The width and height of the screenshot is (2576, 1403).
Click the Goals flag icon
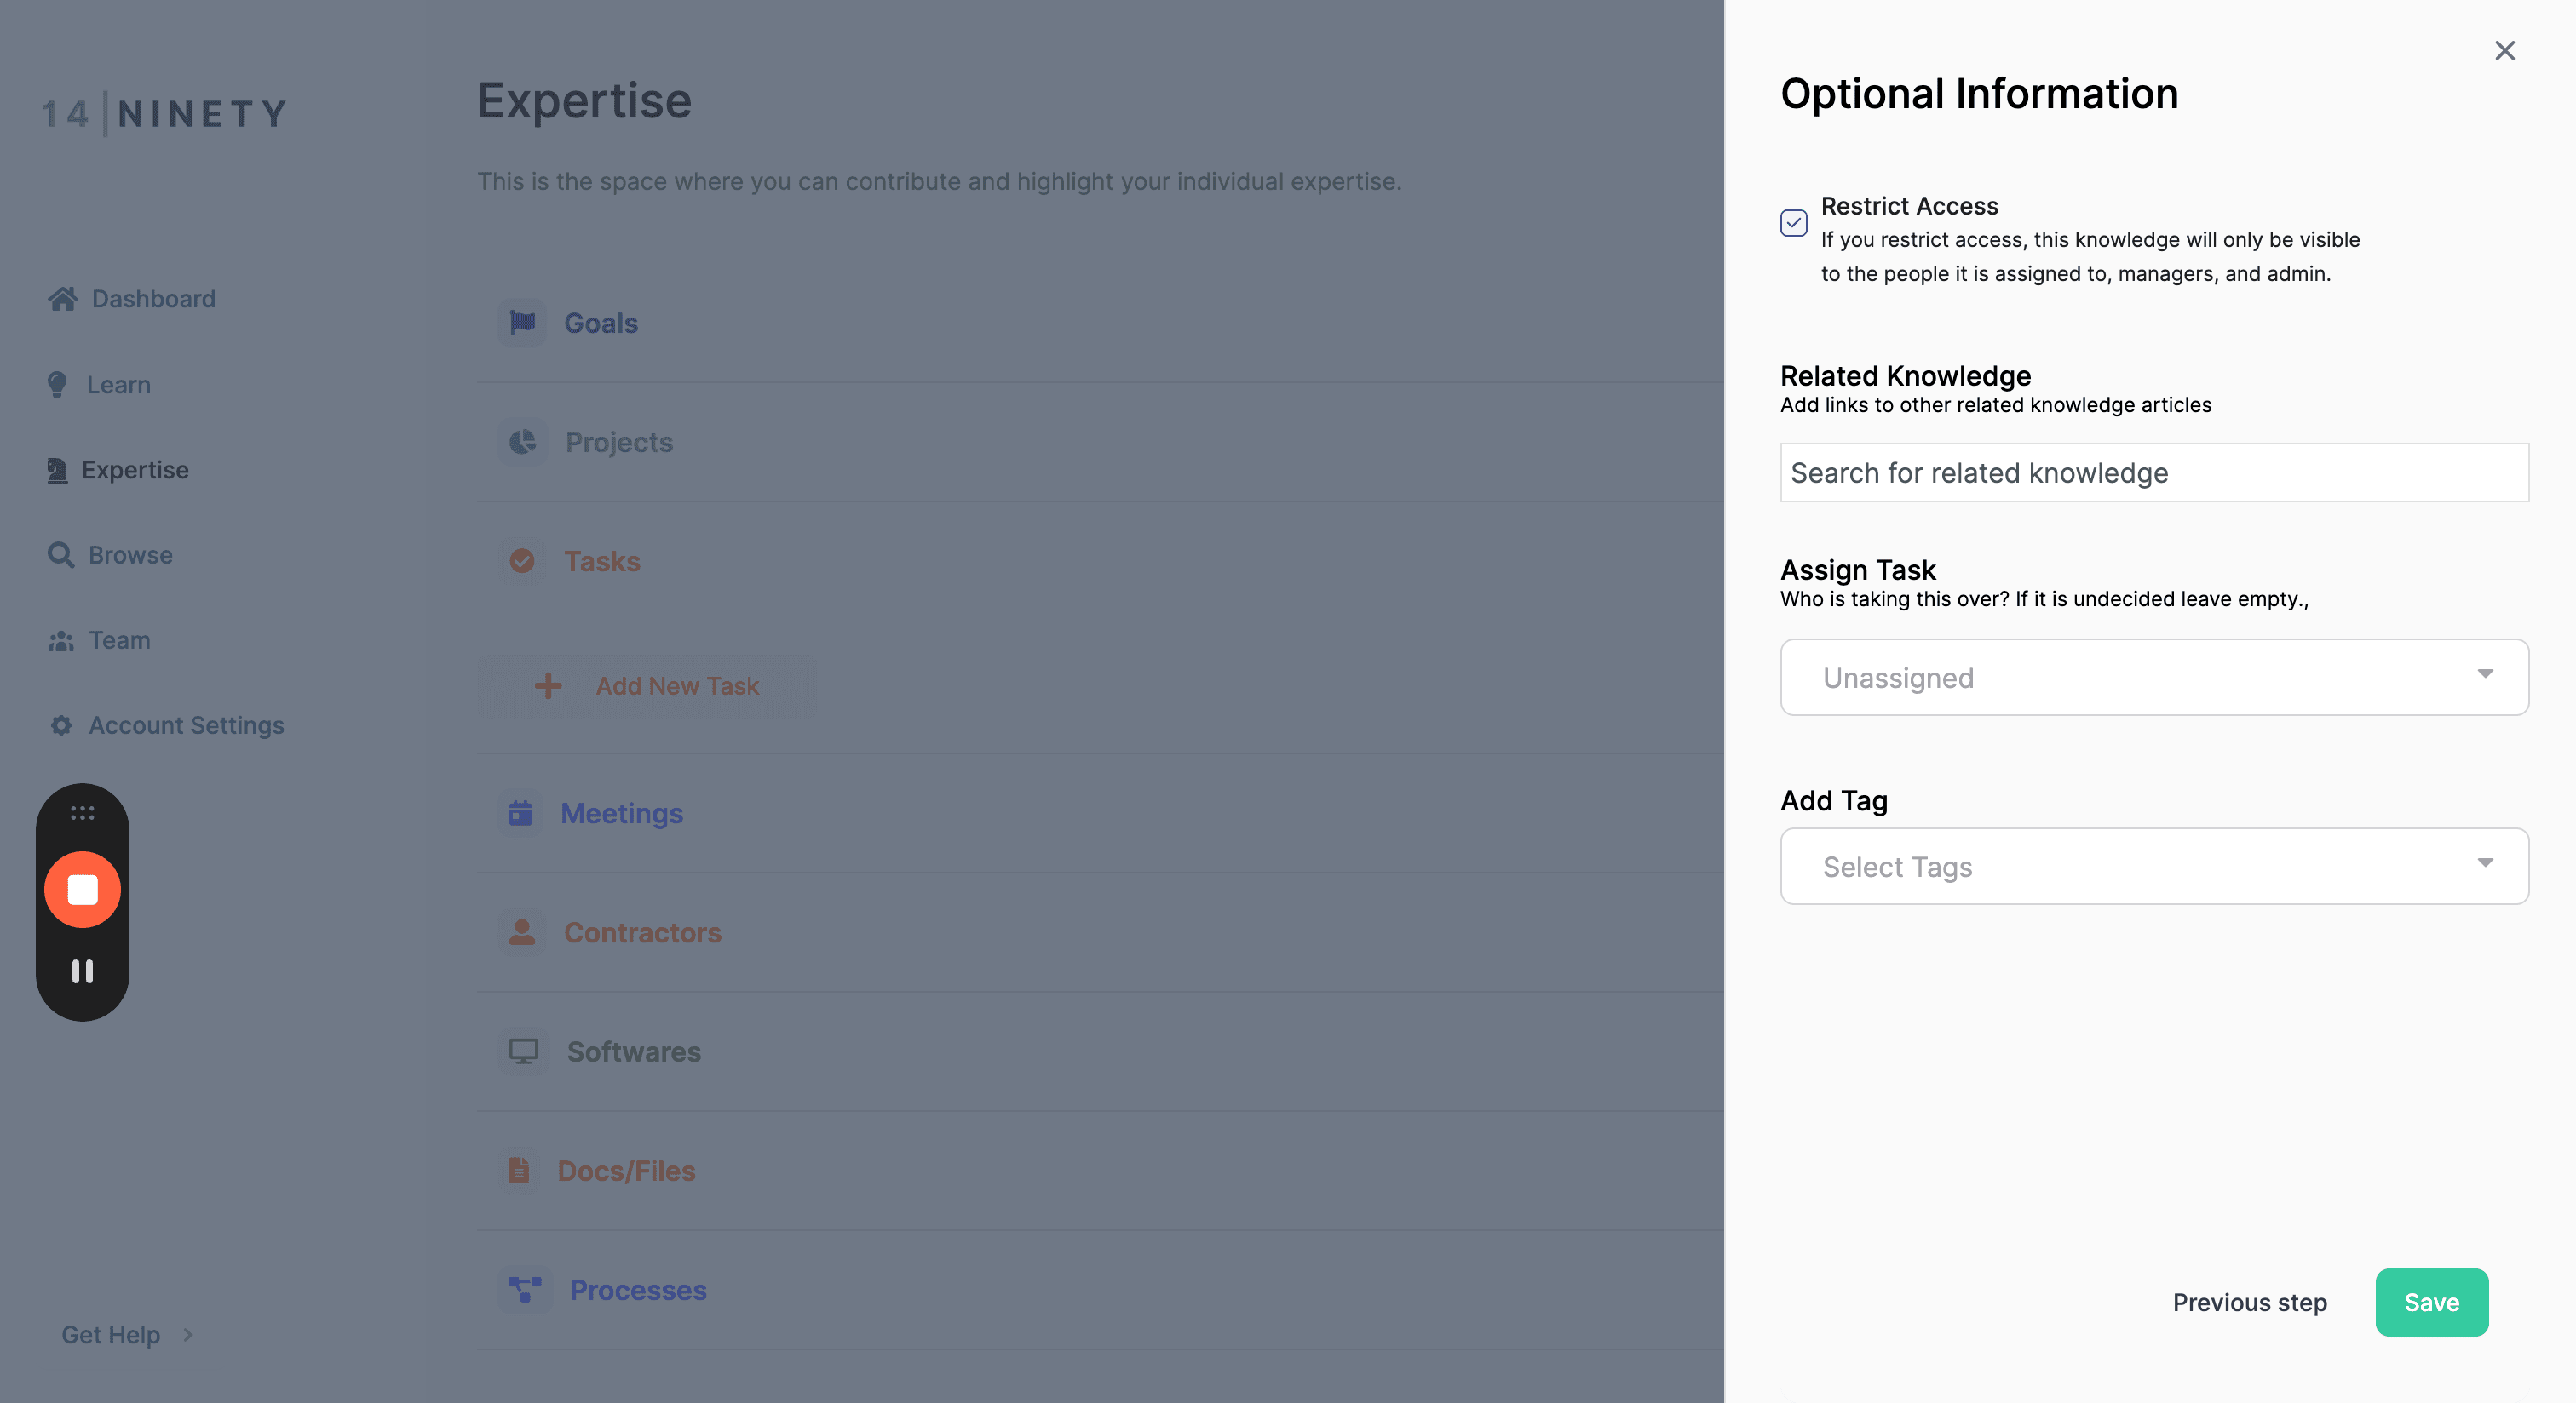[522, 323]
